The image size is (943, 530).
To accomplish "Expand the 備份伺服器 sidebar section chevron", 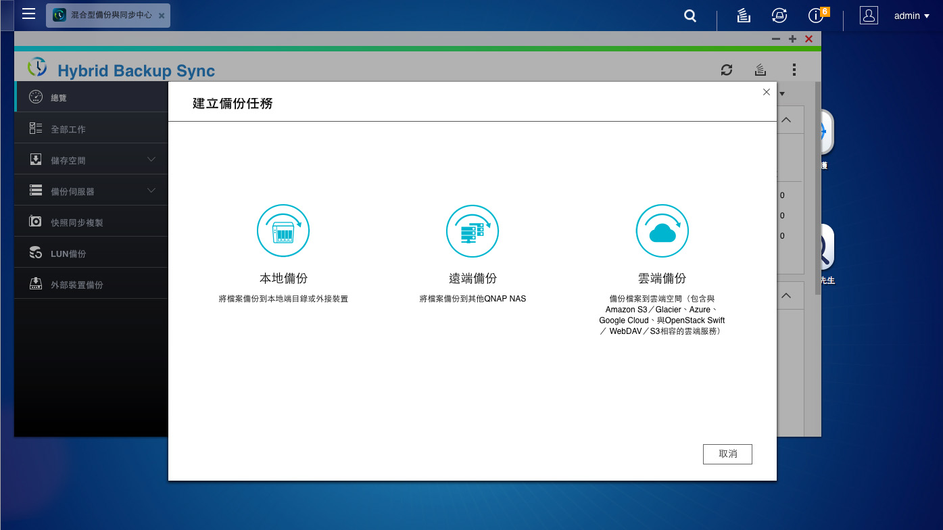I will (151, 191).
